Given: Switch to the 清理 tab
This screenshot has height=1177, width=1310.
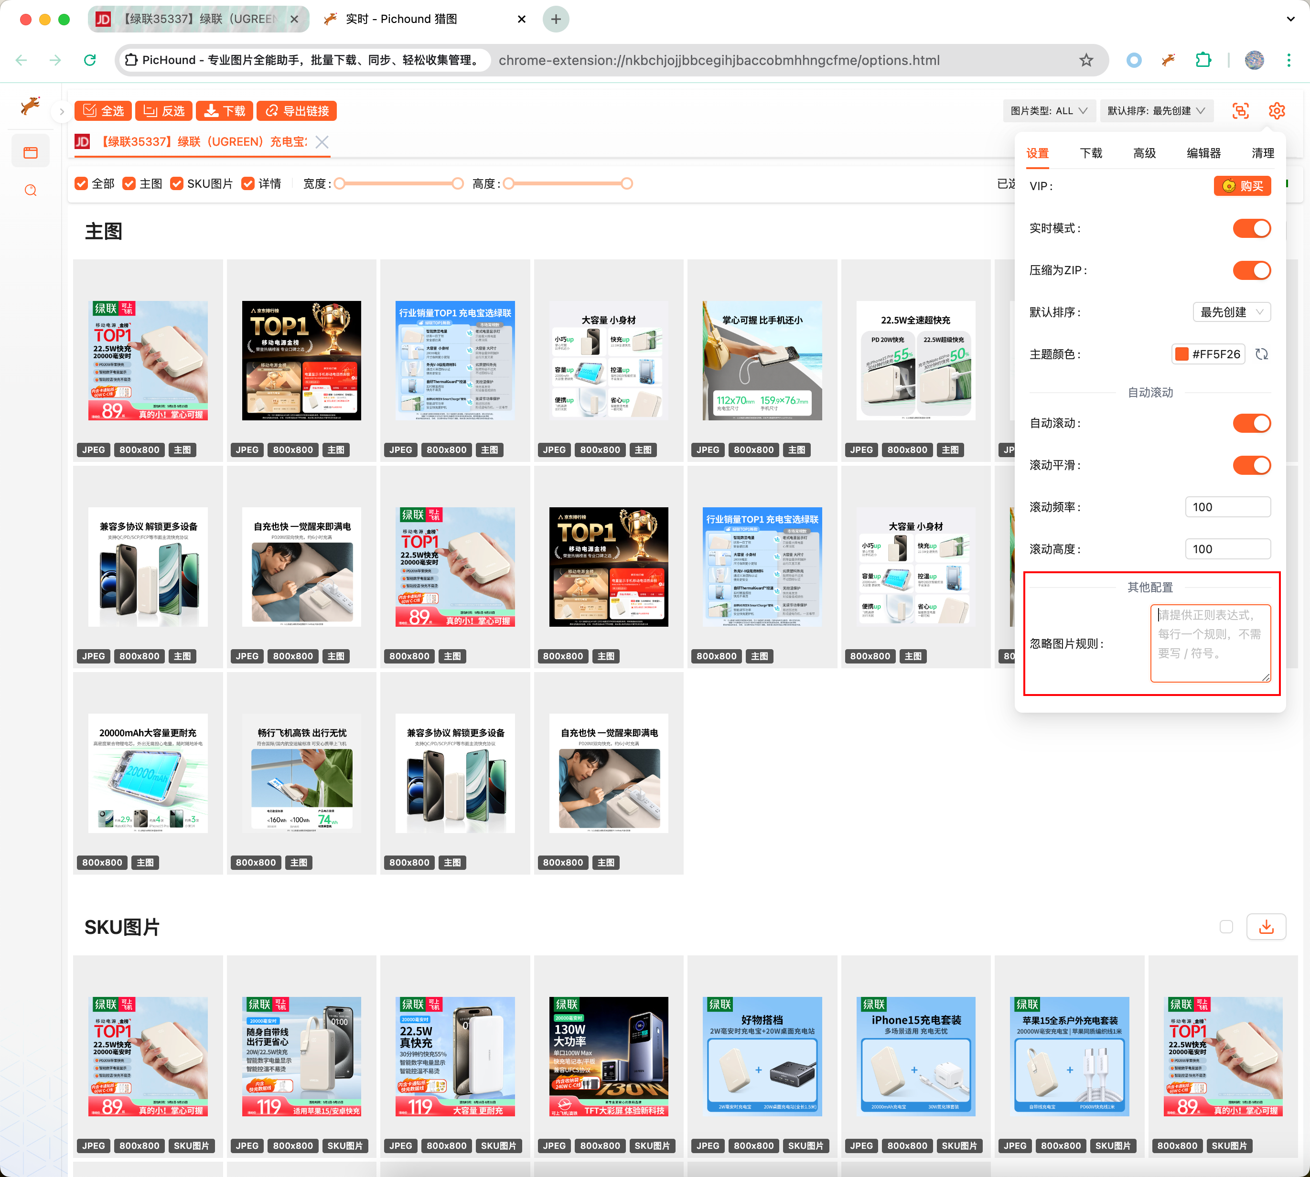Looking at the screenshot, I should point(1262,153).
